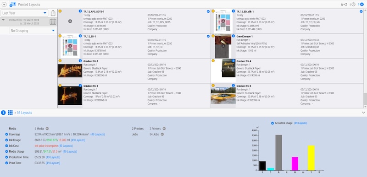Click the 54 Layouts breadcrumb link

[x=24, y=113]
